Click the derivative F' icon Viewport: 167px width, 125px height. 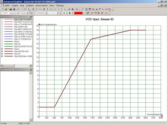(100, 9)
